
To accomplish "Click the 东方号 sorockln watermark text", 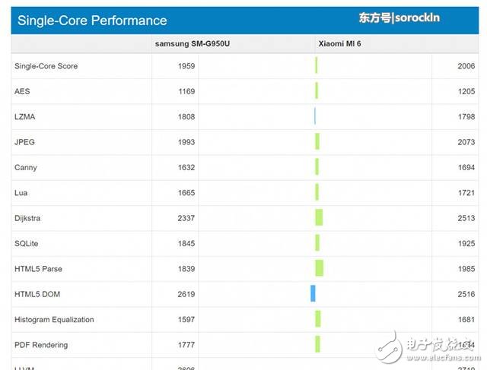I will point(399,17).
